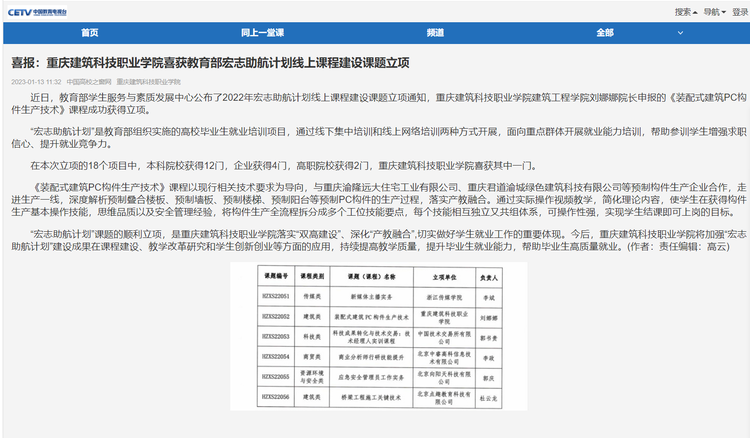
Task: Select 全部 in the blue navigation bar
Action: coord(605,33)
